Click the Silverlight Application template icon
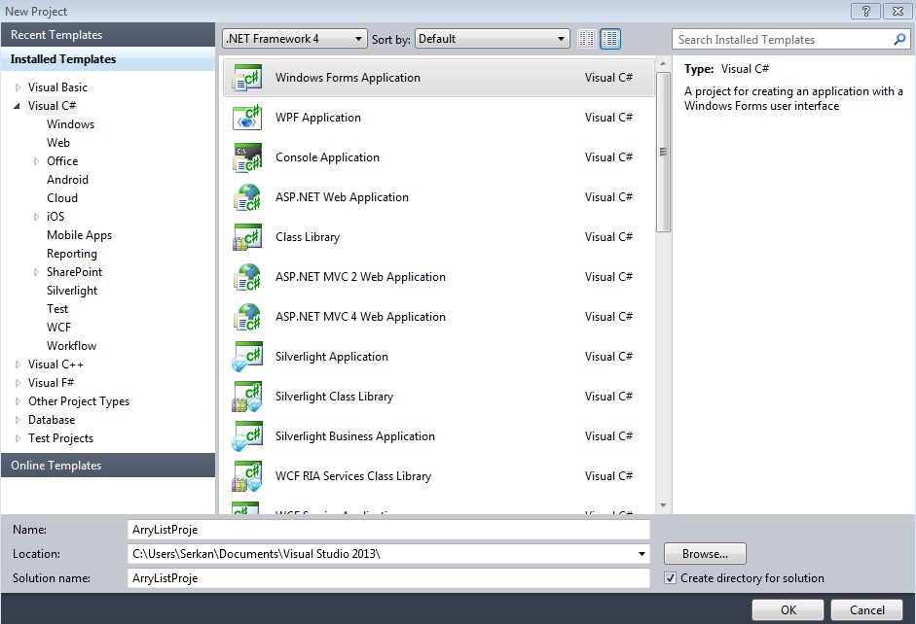Screen dimensions: 916x624 [x=246, y=357]
